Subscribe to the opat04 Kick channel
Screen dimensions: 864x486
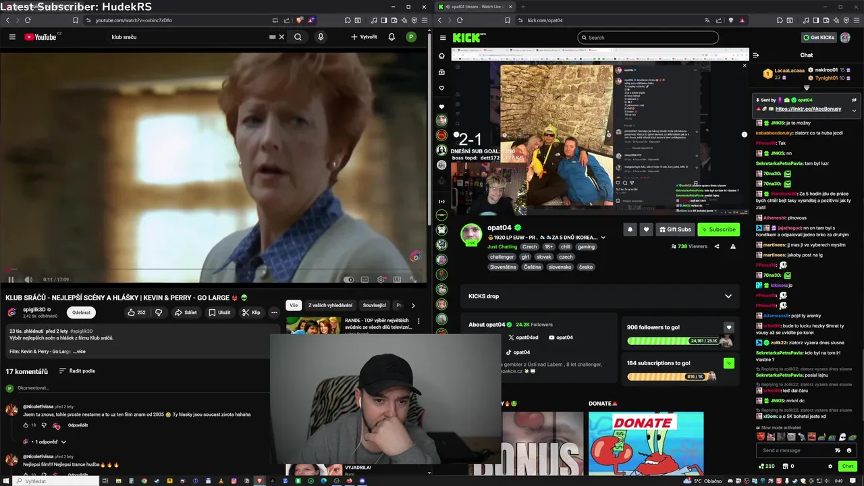718,230
